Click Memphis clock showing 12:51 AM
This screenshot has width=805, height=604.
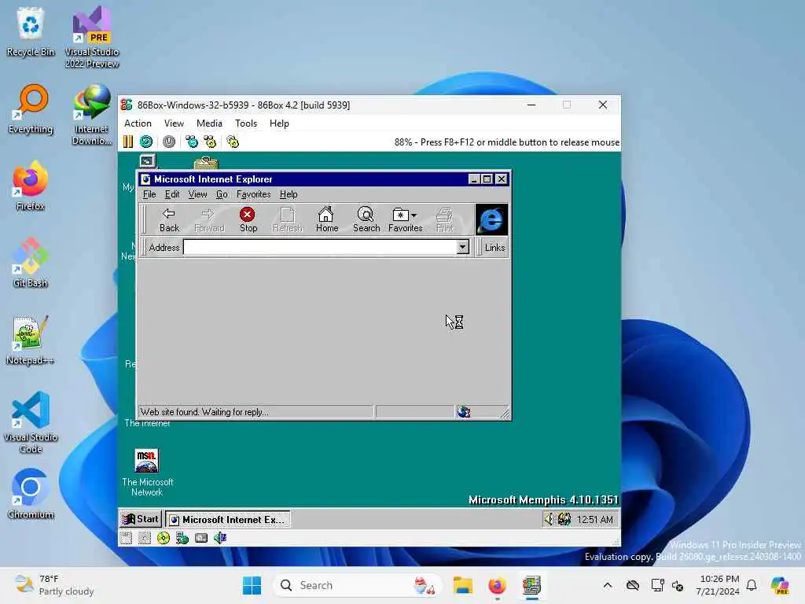coord(594,520)
